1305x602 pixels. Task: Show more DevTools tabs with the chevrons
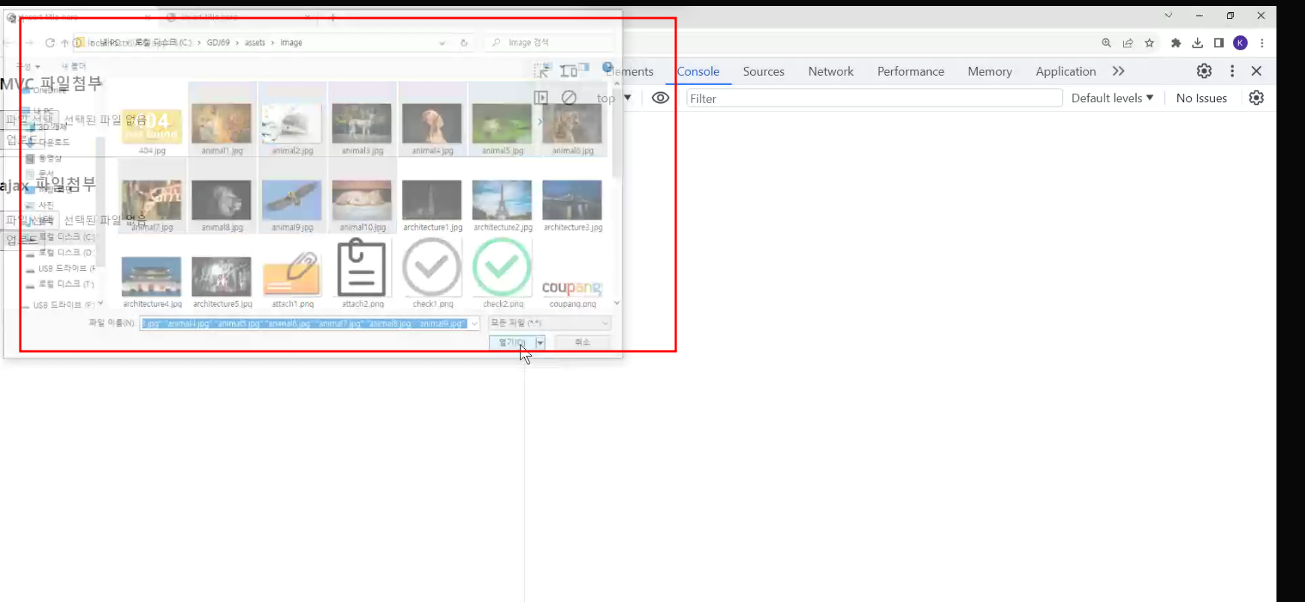pyautogui.click(x=1119, y=71)
